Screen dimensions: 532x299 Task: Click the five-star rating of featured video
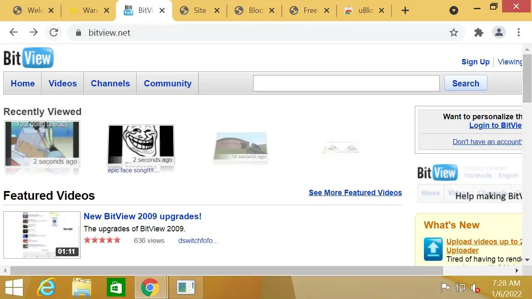(102, 240)
